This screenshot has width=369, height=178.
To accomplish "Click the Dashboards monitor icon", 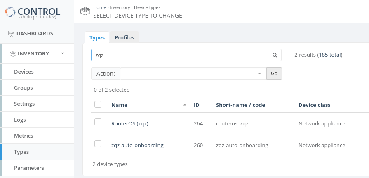I will 12,34.
